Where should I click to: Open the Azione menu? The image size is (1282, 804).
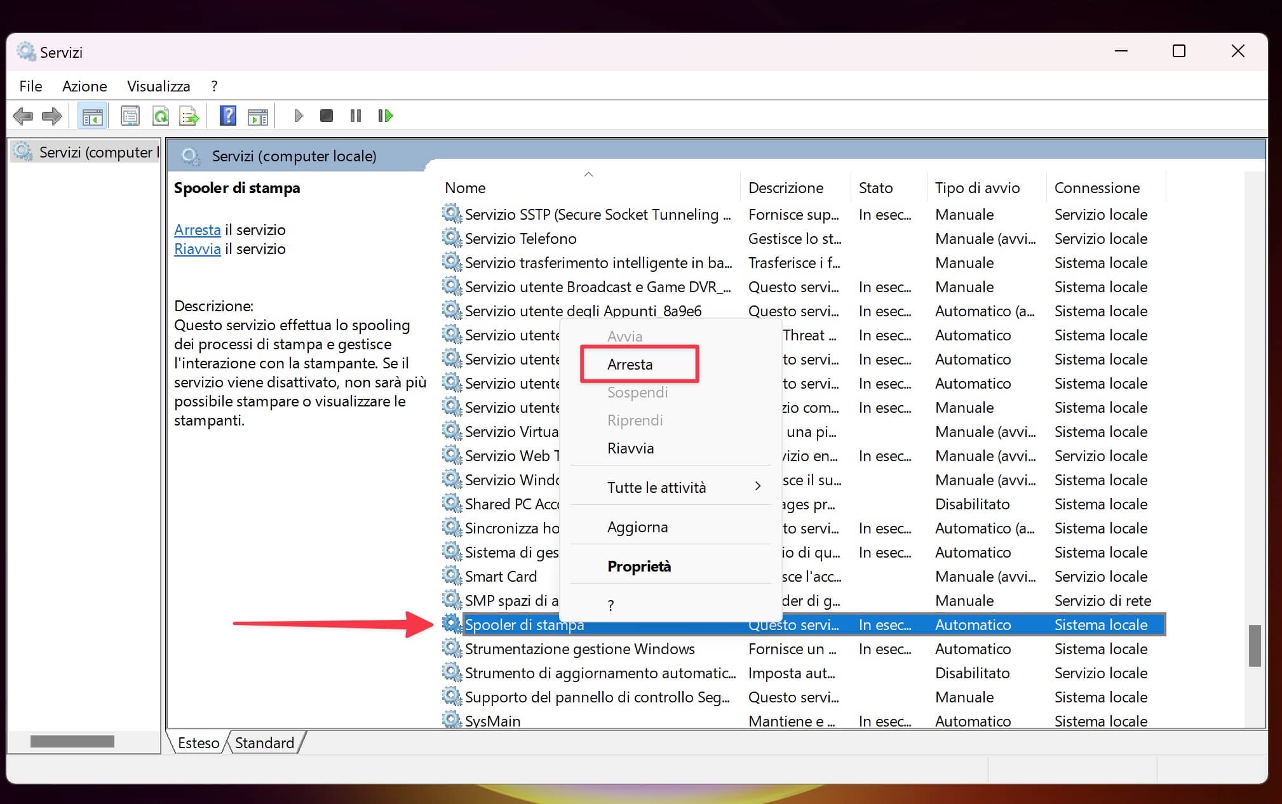click(x=84, y=86)
